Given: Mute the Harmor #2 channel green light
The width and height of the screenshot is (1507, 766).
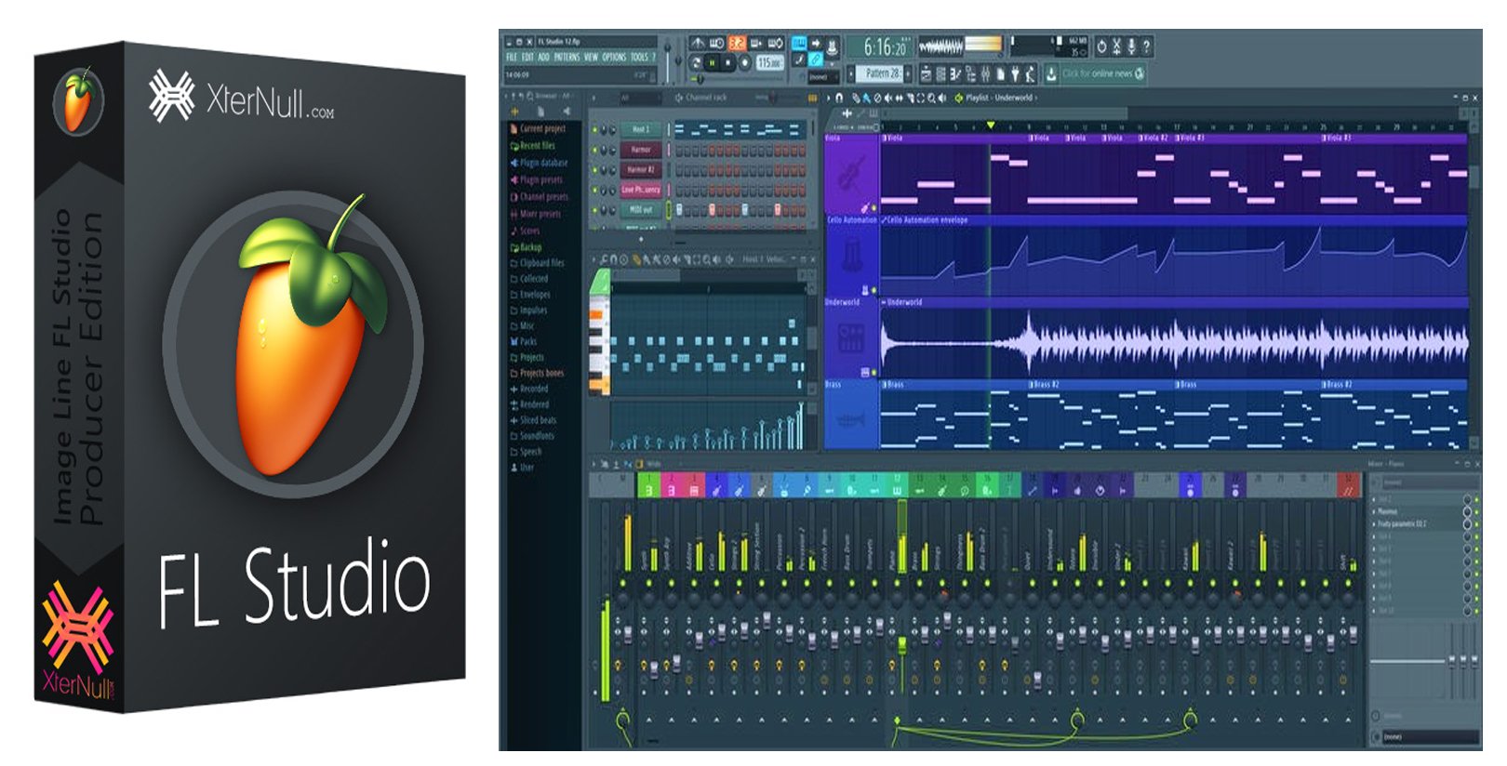Looking at the screenshot, I should coord(595,169).
